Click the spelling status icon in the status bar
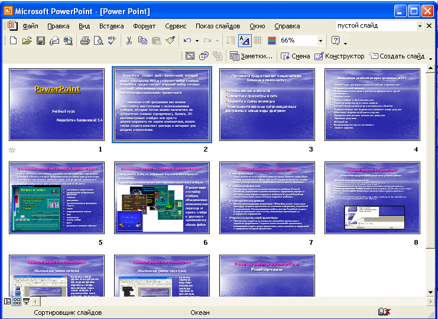Viewport: 438px width, 319px height. click(384, 313)
